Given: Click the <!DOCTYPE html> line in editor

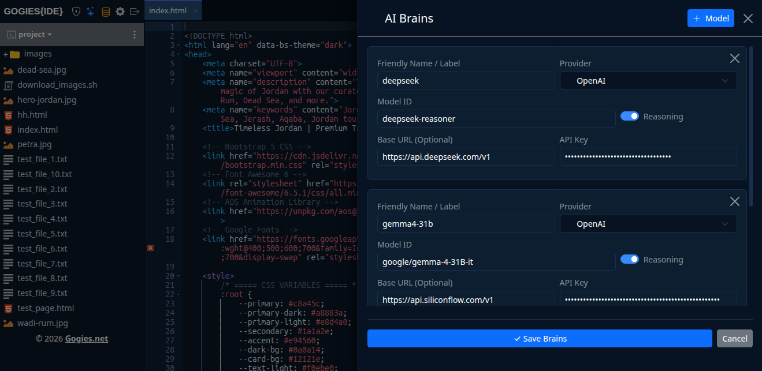Looking at the screenshot, I should pos(218,36).
